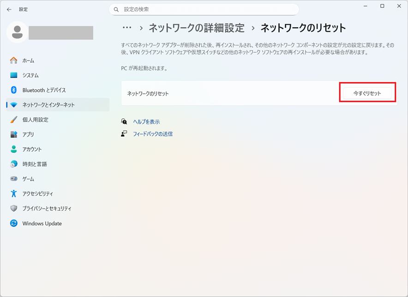
Task: Open the ヘルプを表示 link
Action: pos(146,121)
